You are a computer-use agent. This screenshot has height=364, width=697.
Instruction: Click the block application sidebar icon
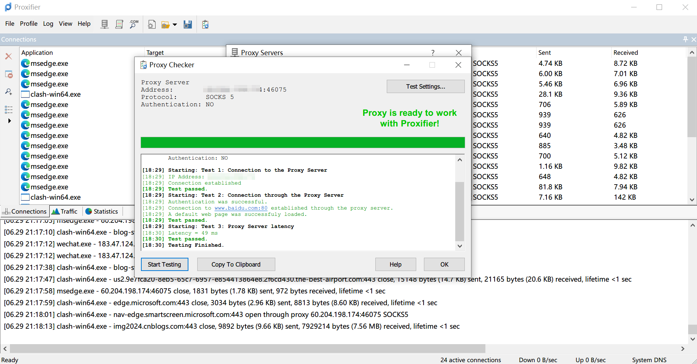click(8, 74)
